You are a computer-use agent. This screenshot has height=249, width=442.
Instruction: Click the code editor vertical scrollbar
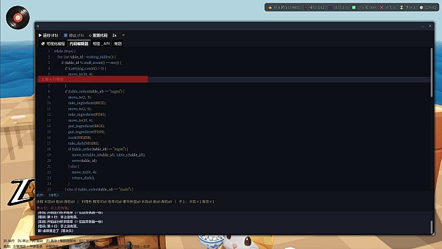pyautogui.click(x=431, y=73)
